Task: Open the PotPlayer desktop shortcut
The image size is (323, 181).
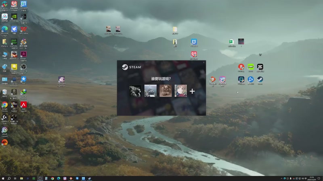Action: (14, 68)
